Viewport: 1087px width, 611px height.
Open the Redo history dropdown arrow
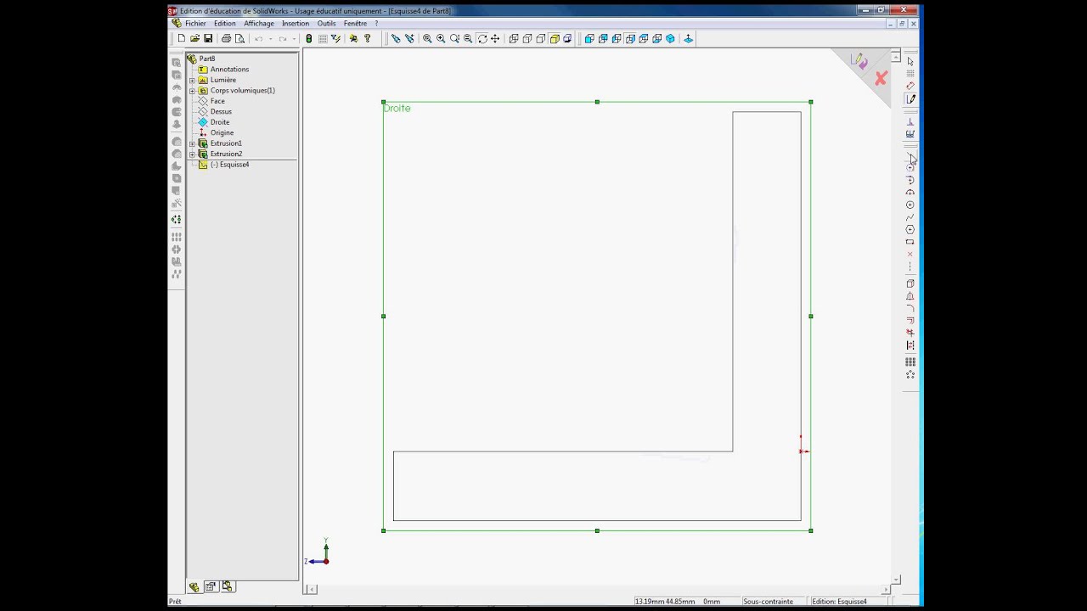(x=294, y=38)
